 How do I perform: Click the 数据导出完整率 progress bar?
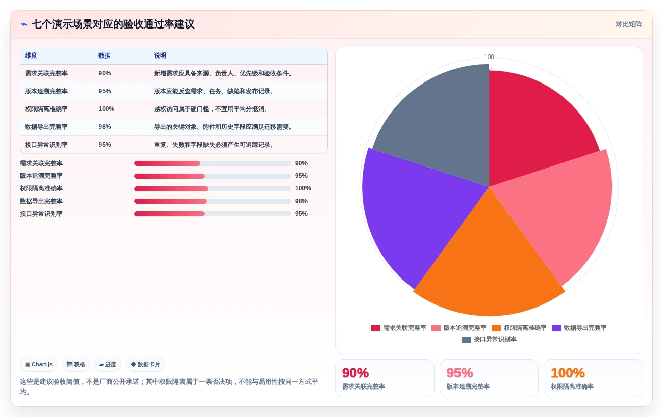[x=213, y=201]
